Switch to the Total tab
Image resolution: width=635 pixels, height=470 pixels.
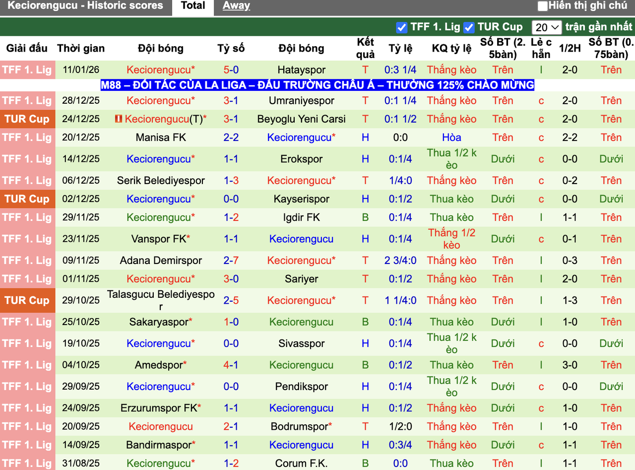(193, 6)
